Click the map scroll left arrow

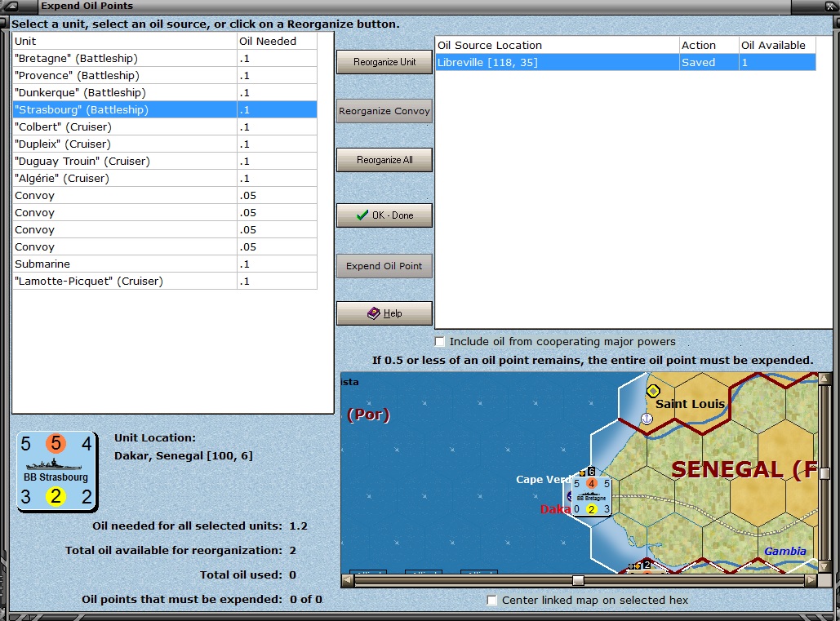(x=347, y=580)
